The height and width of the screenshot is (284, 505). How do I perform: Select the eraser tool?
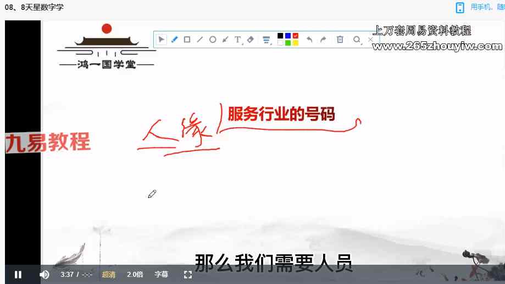pyautogui.click(x=251, y=40)
